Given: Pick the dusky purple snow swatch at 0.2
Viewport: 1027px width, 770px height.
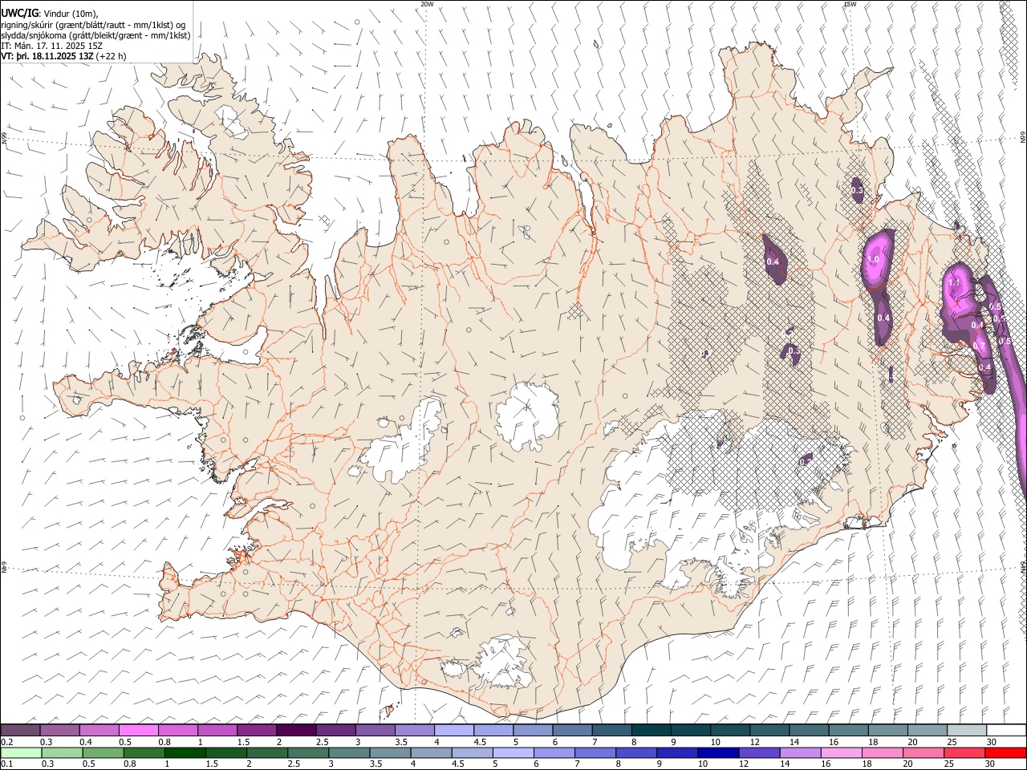Looking at the screenshot, I should (20, 730).
